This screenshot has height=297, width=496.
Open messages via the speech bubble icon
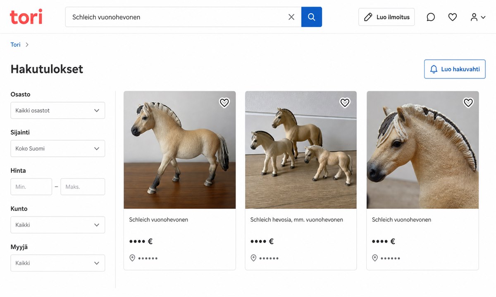[431, 17]
